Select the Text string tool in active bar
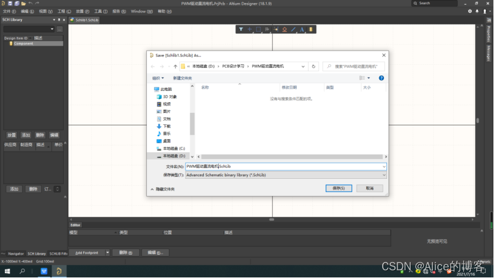Viewport: 494px width, 278px height. (x=302, y=29)
